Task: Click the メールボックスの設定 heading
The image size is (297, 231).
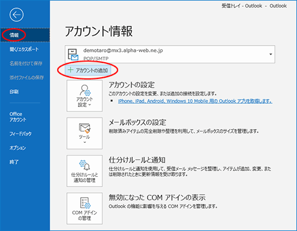Action: 137,122
